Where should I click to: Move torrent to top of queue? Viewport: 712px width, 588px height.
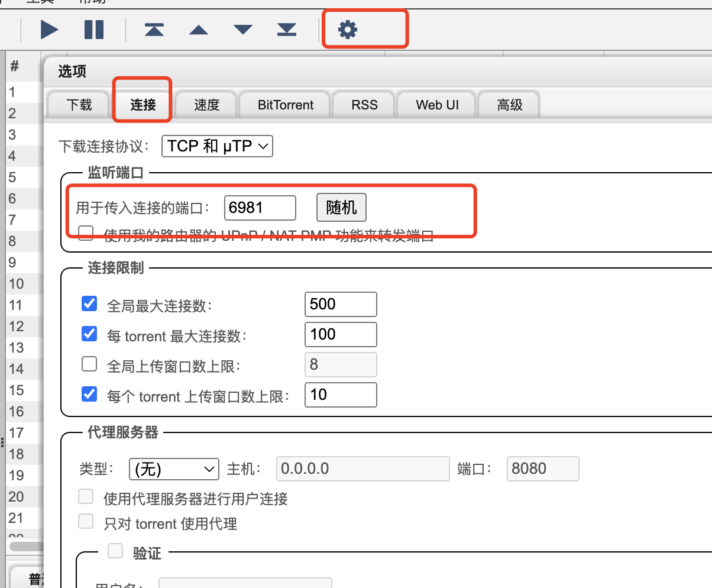(x=154, y=29)
